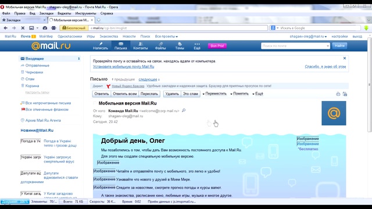Click the print icon above the letter
This screenshot has width=372, height=209.
coord(338,94)
